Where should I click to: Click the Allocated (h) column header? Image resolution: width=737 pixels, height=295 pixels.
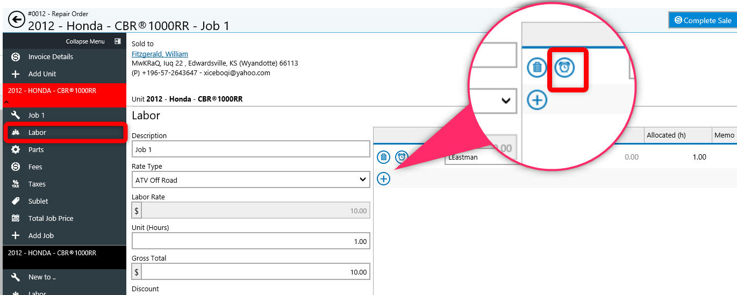coord(678,135)
